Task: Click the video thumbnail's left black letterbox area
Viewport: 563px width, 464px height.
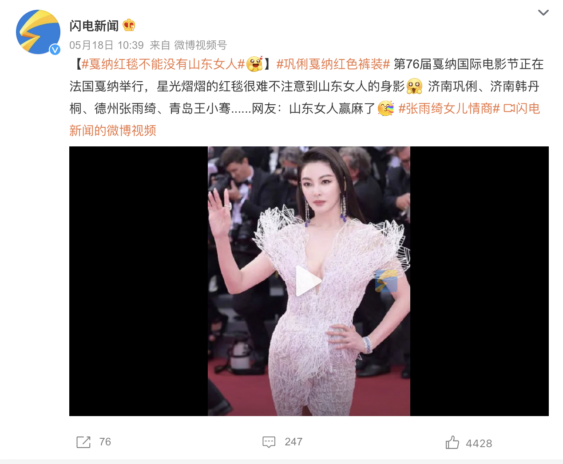Action: coord(139,281)
